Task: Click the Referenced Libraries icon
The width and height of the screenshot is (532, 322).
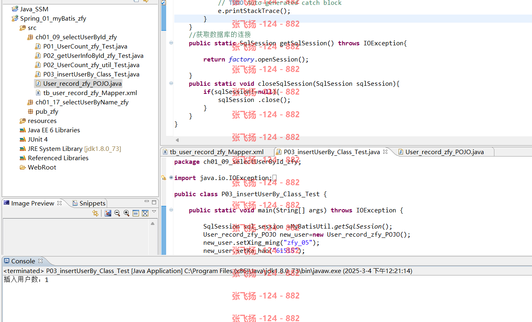Action: coord(23,158)
